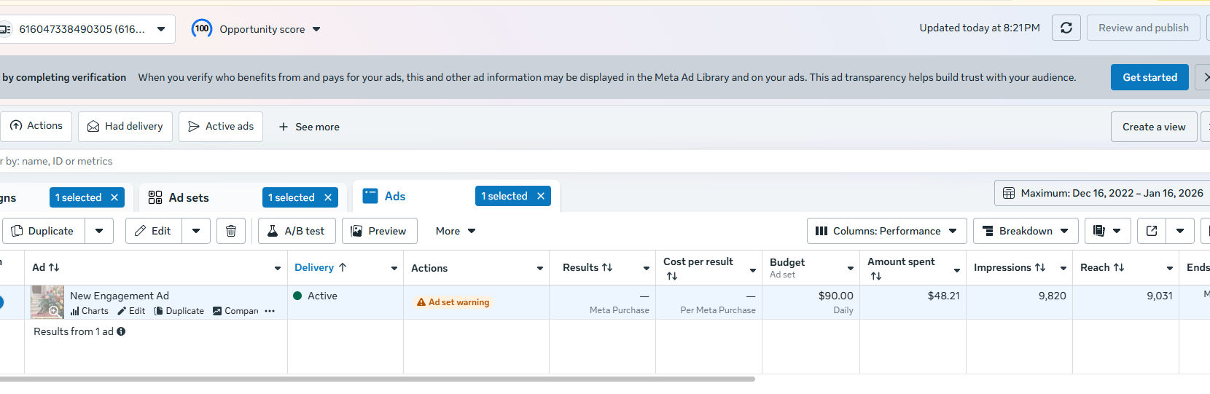Click the info icon beside Results from 1 ad
Screen dimensions: 1210x394
coord(121,331)
